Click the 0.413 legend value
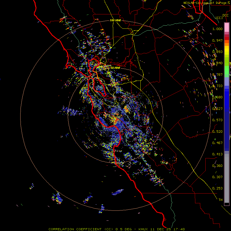 tap(217, 154)
